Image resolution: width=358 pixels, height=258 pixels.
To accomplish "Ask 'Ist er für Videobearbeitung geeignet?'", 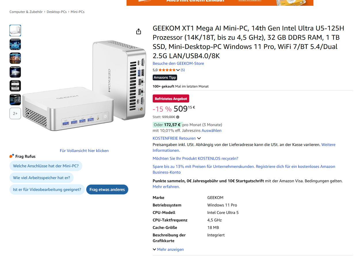I will click(47, 189).
